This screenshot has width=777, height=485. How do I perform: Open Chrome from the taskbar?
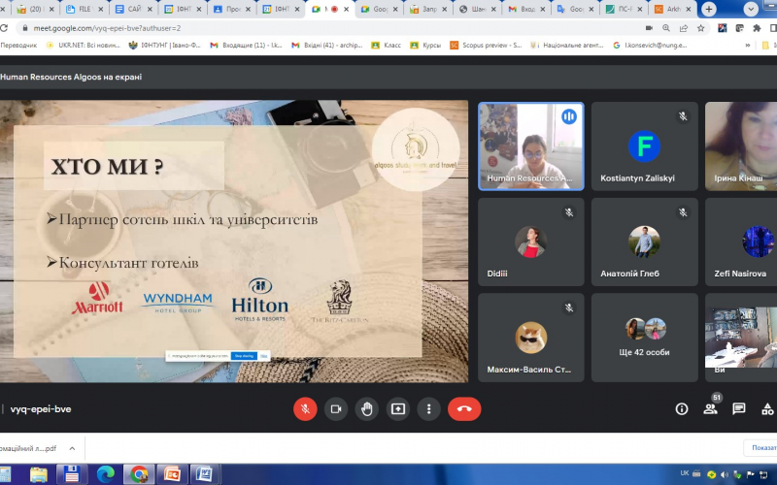pos(139,474)
